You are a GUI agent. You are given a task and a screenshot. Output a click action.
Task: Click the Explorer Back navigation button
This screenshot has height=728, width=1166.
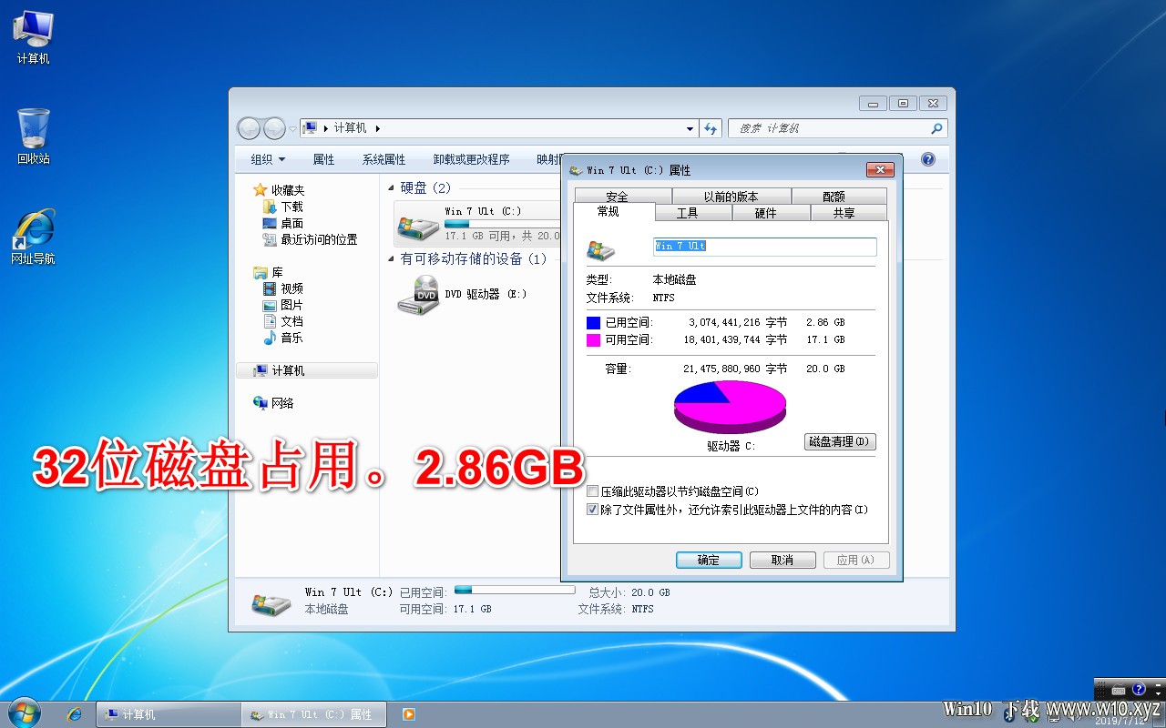[x=250, y=128]
